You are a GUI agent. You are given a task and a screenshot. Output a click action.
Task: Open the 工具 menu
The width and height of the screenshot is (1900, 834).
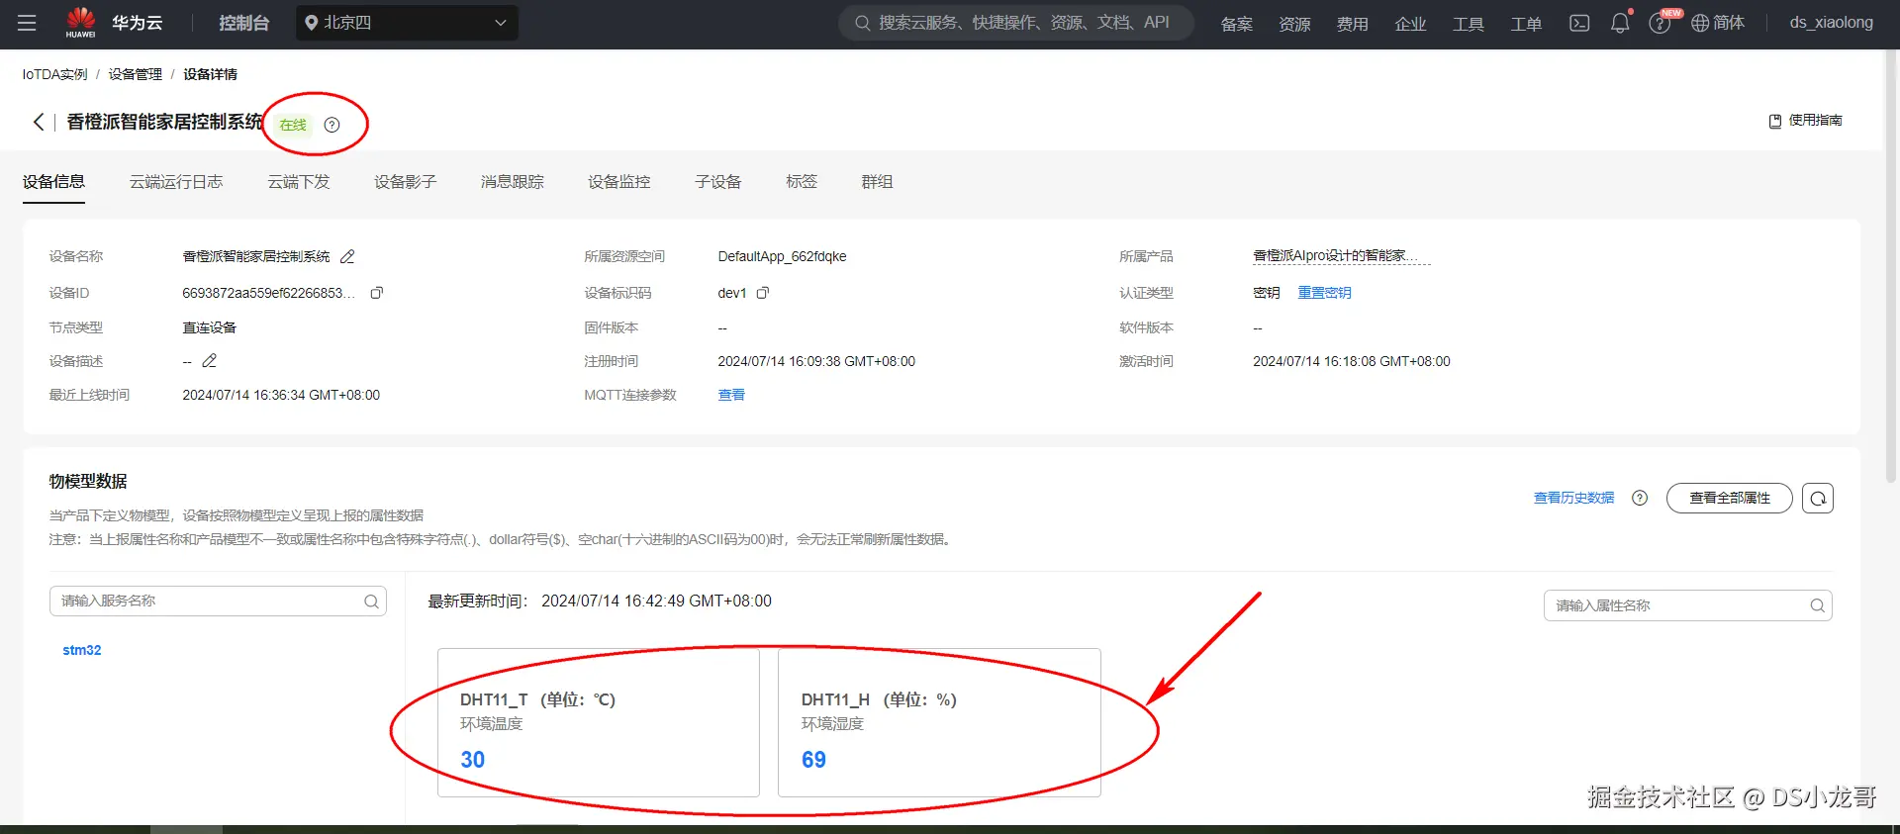point(1468,24)
